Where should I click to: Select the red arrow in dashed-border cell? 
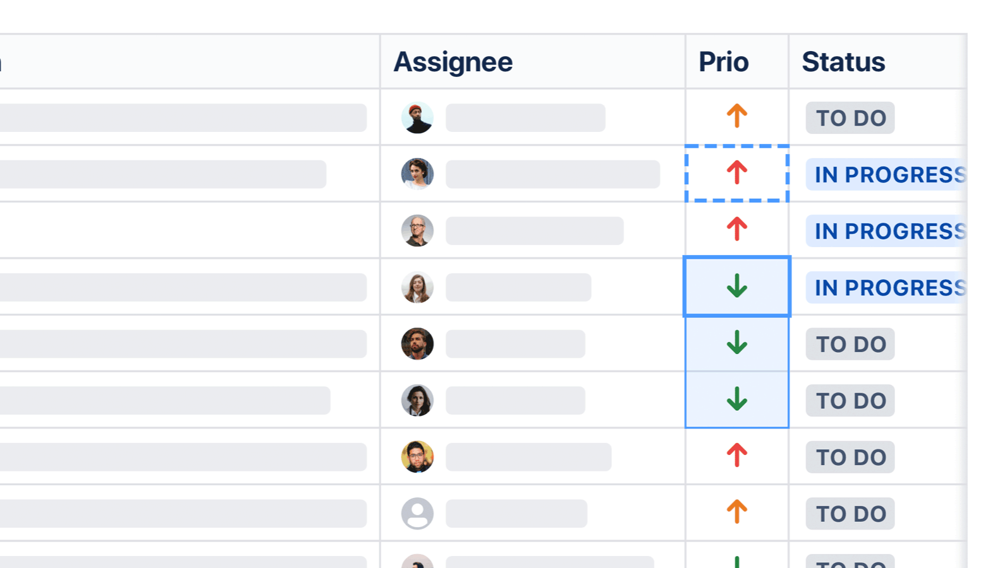736,173
